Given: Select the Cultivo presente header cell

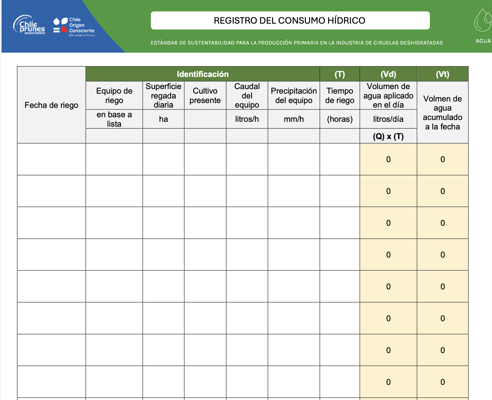Looking at the screenshot, I should [205, 95].
